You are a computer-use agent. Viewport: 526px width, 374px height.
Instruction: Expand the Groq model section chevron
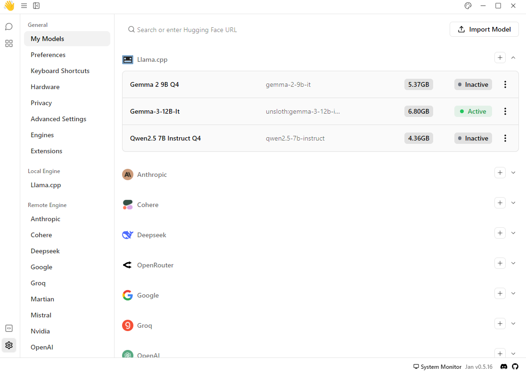[513, 324]
